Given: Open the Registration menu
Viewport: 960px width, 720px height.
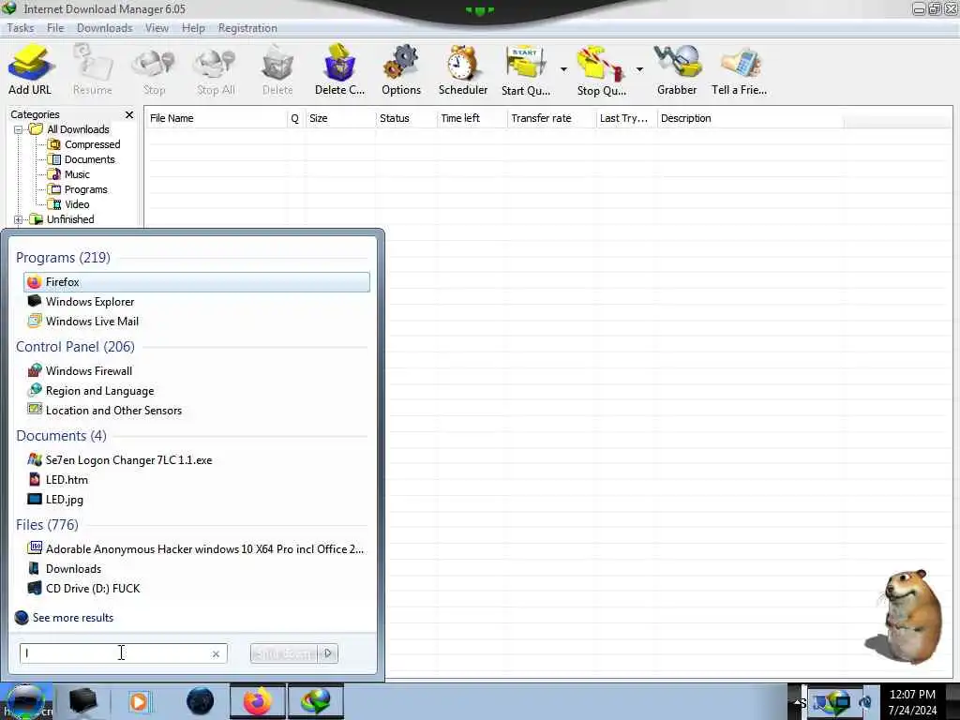Looking at the screenshot, I should 247,28.
